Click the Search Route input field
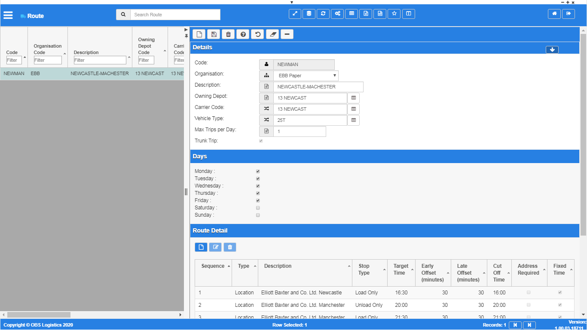Viewport: 587px width, 330px height. 175,15
